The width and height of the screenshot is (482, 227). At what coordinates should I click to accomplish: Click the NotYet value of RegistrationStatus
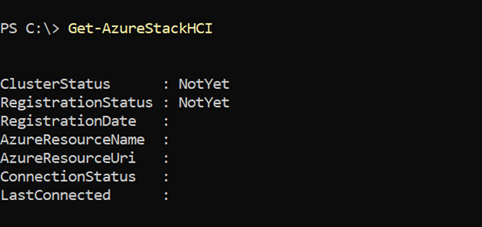tap(204, 103)
